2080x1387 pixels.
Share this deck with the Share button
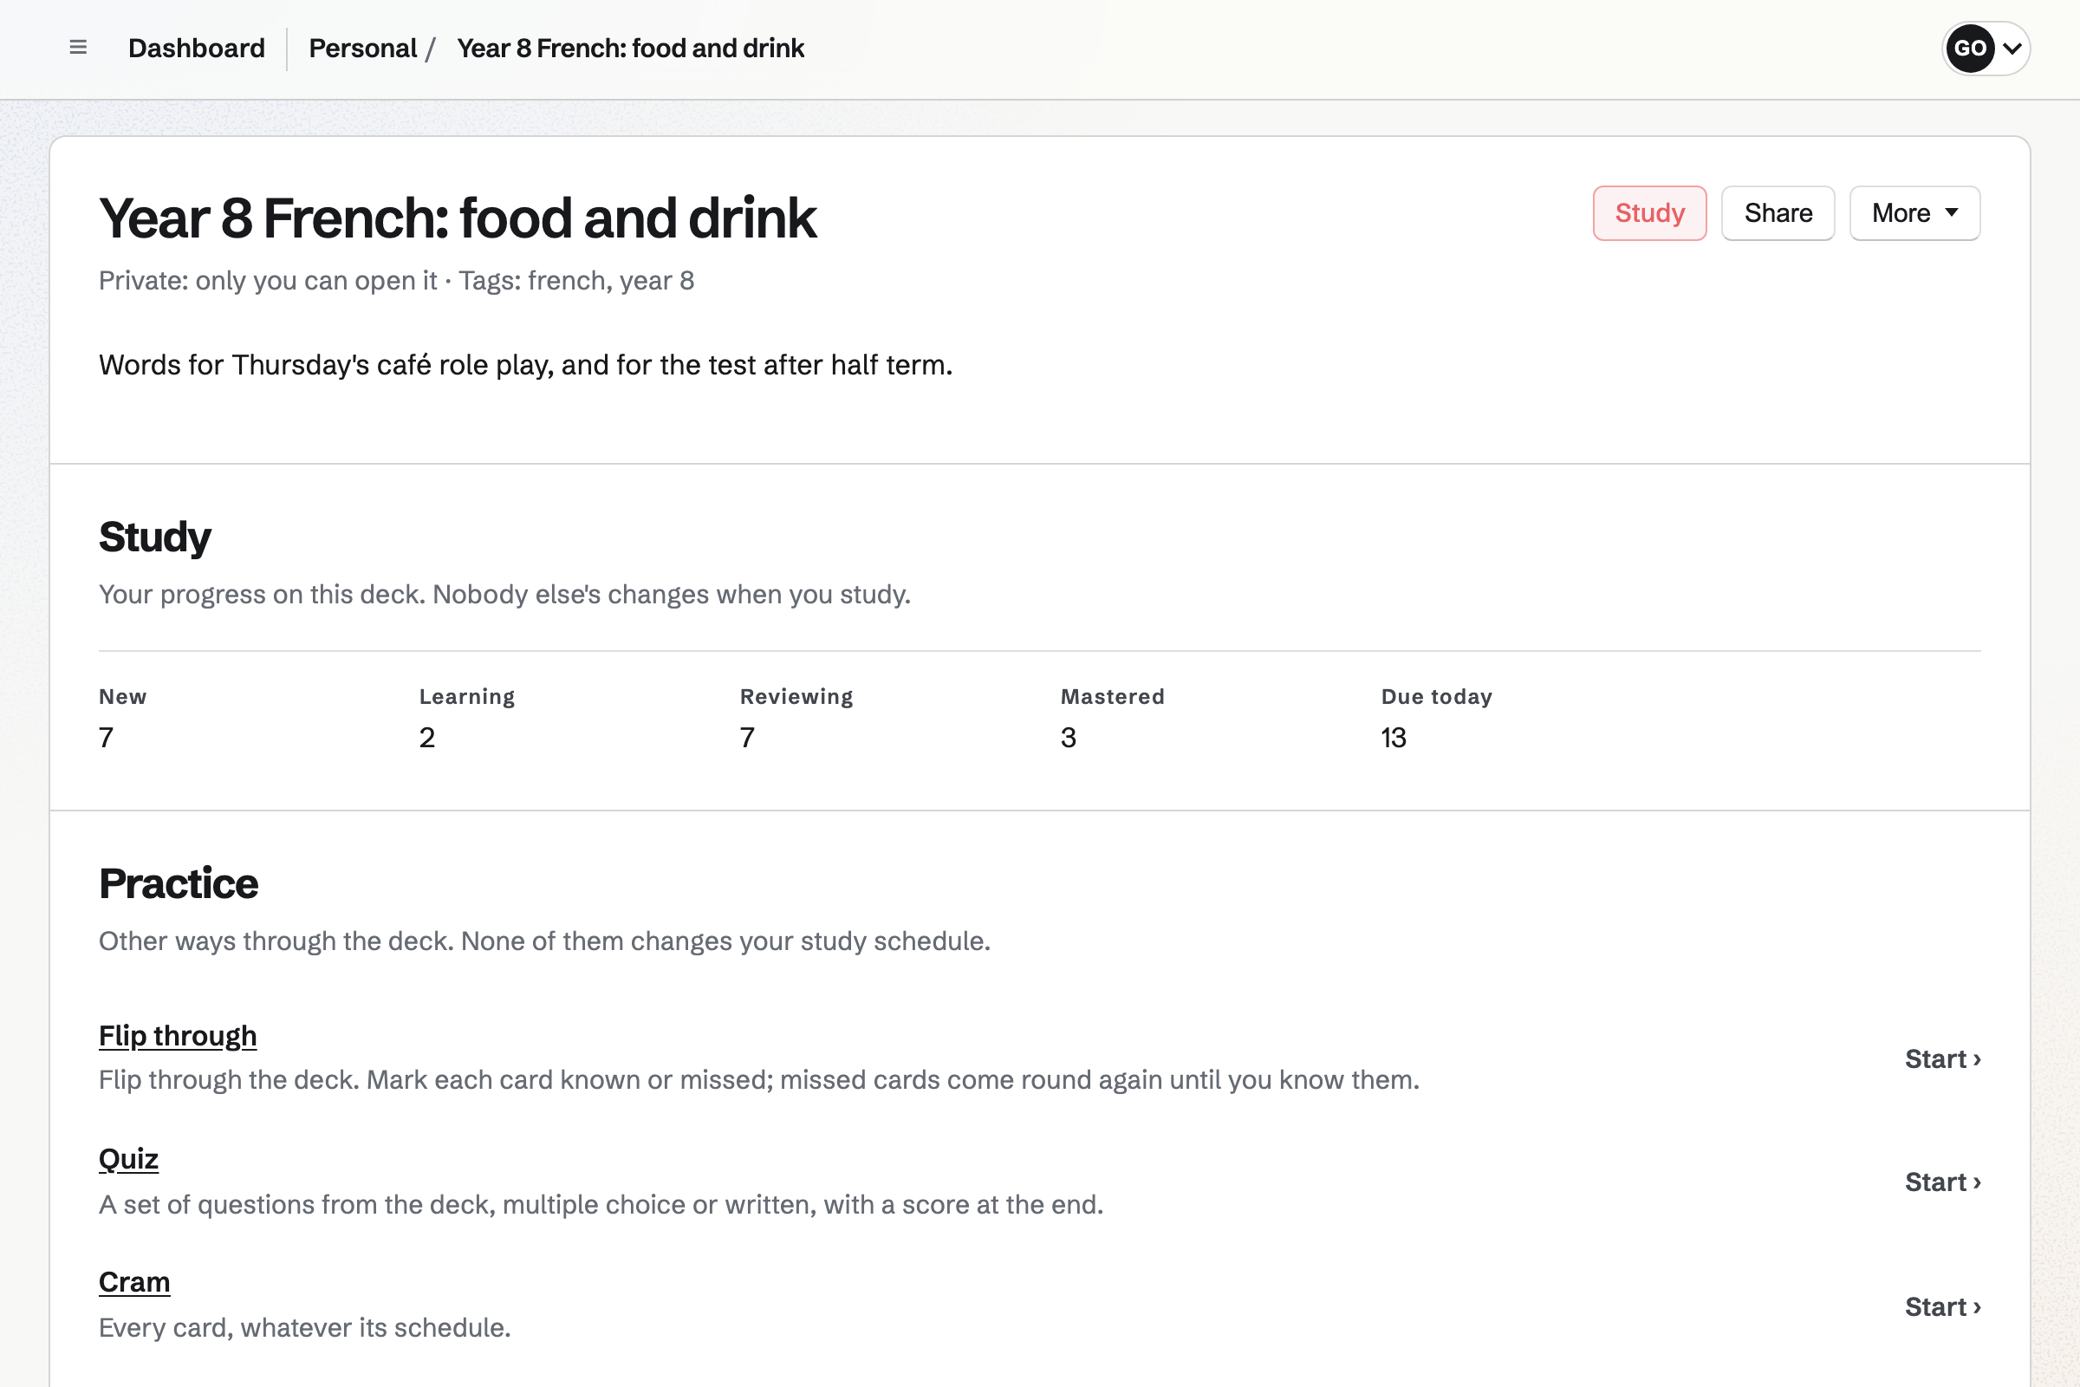coord(1778,213)
